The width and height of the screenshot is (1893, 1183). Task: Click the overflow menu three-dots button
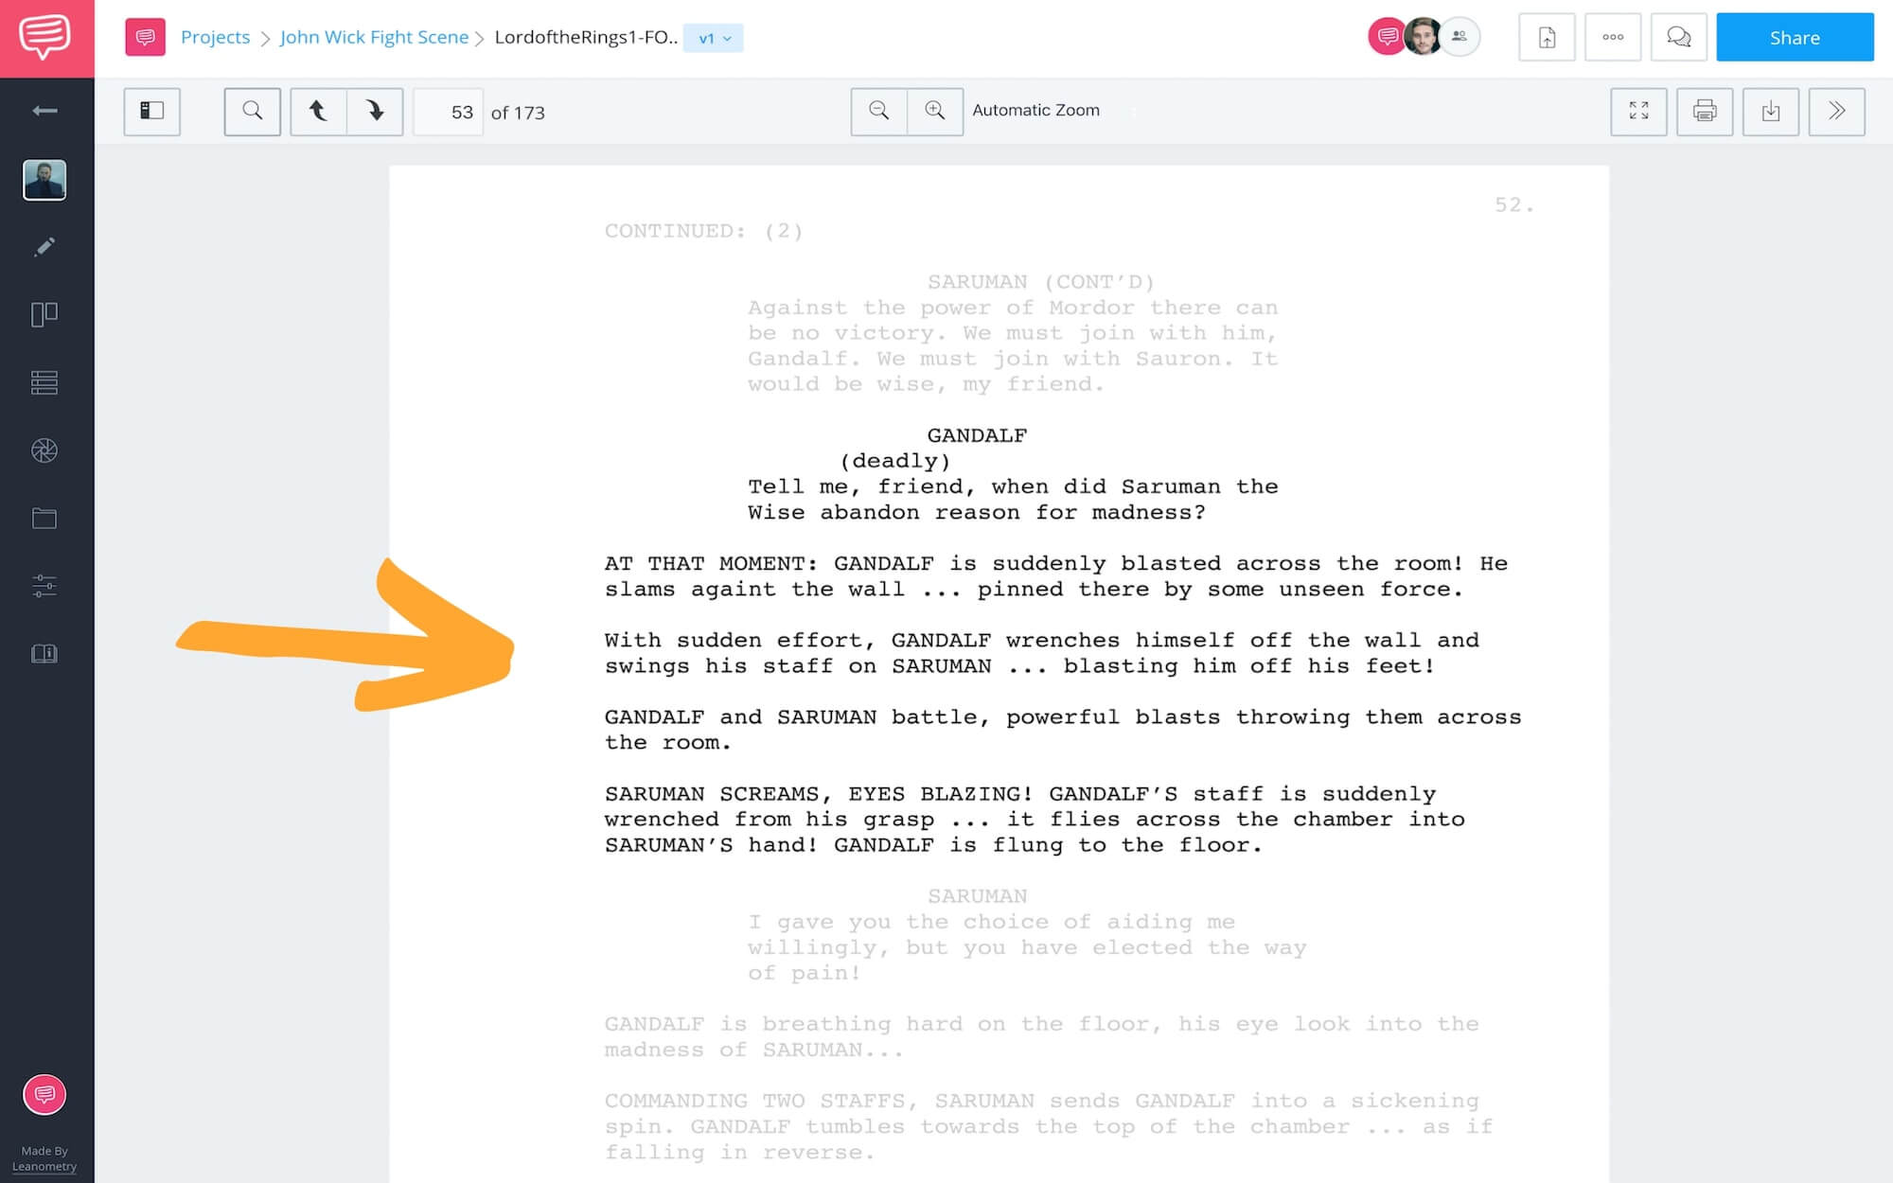coord(1612,37)
